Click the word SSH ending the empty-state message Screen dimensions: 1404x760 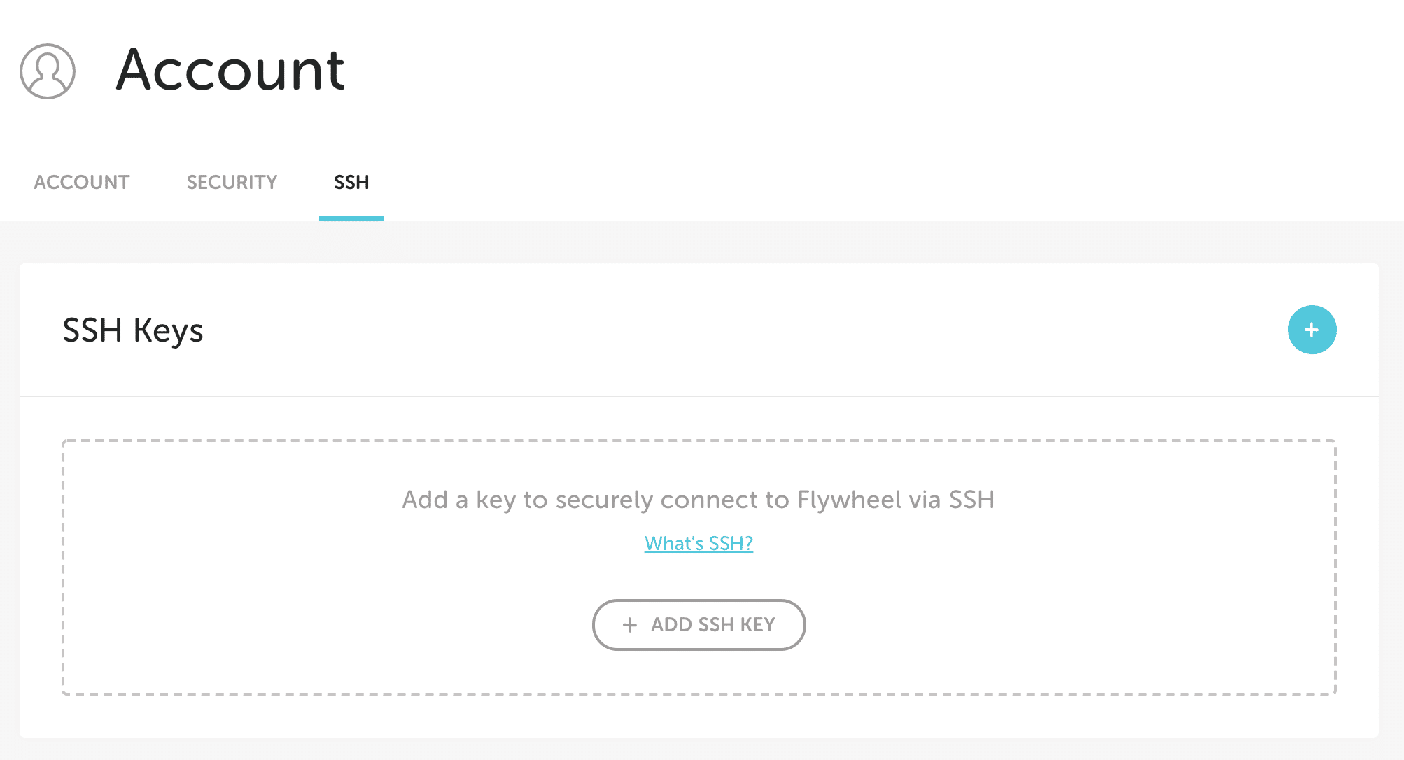[971, 500]
